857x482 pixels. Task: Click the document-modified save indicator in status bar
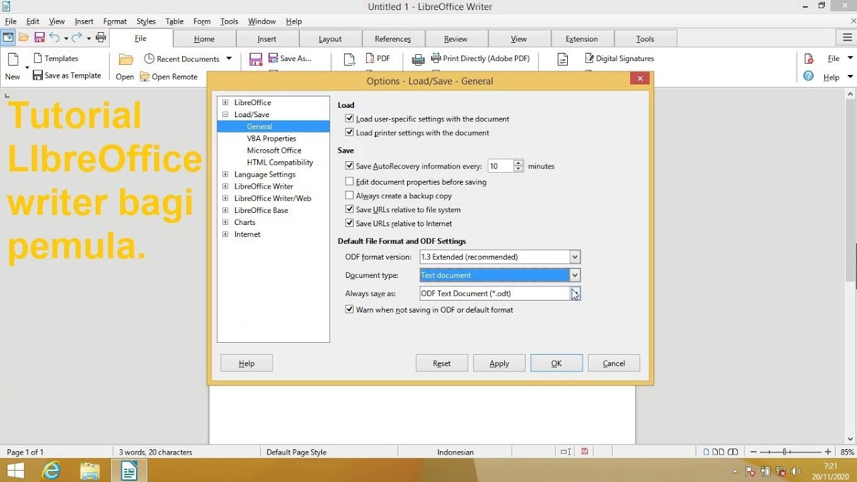(x=585, y=452)
